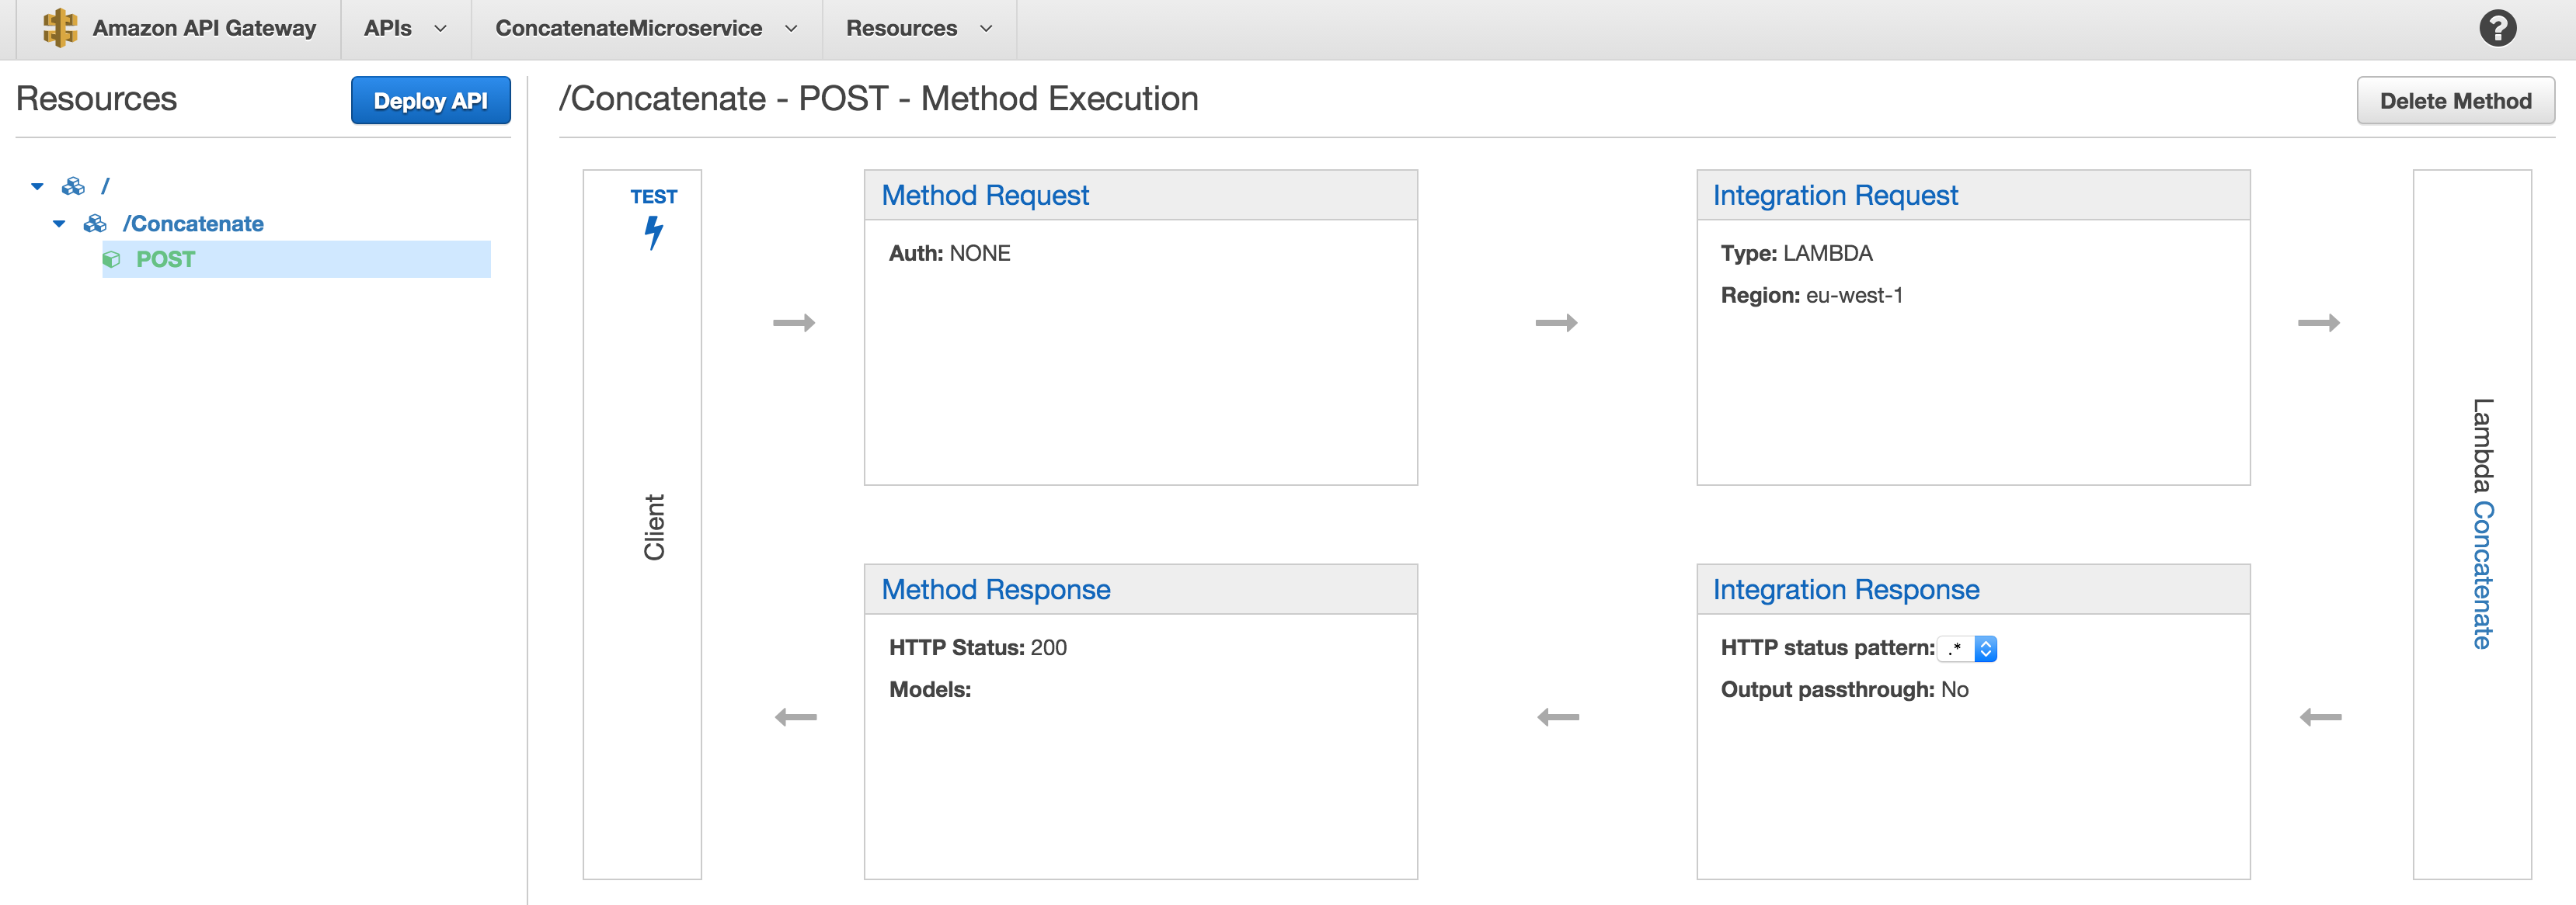
Task: Click the Models: label
Action: [930, 690]
